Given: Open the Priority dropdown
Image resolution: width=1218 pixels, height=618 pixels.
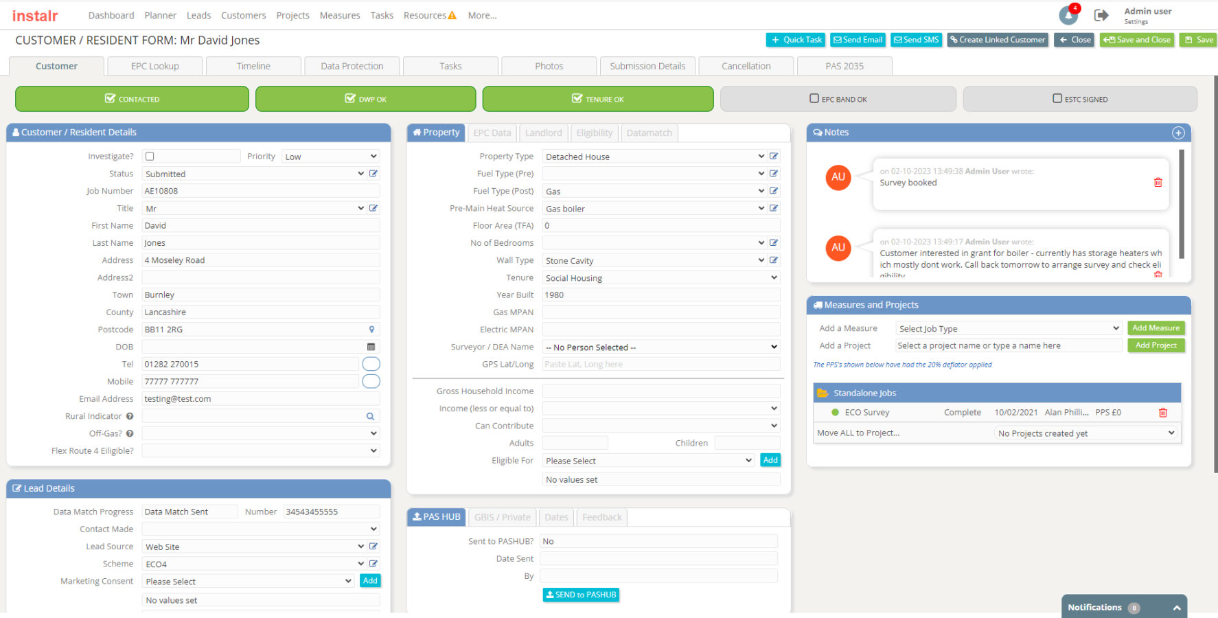Looking at the screenshot, I should pos(330,157).
